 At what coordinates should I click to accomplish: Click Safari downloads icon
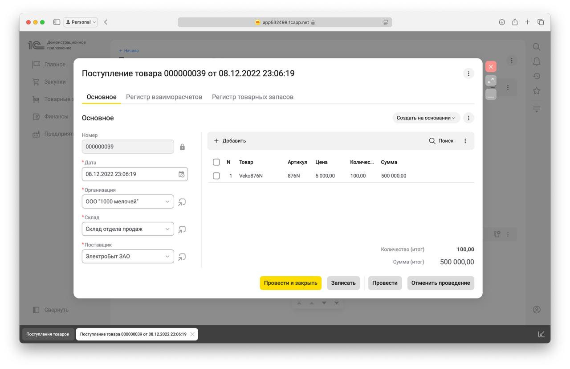(x=502, y=22)
